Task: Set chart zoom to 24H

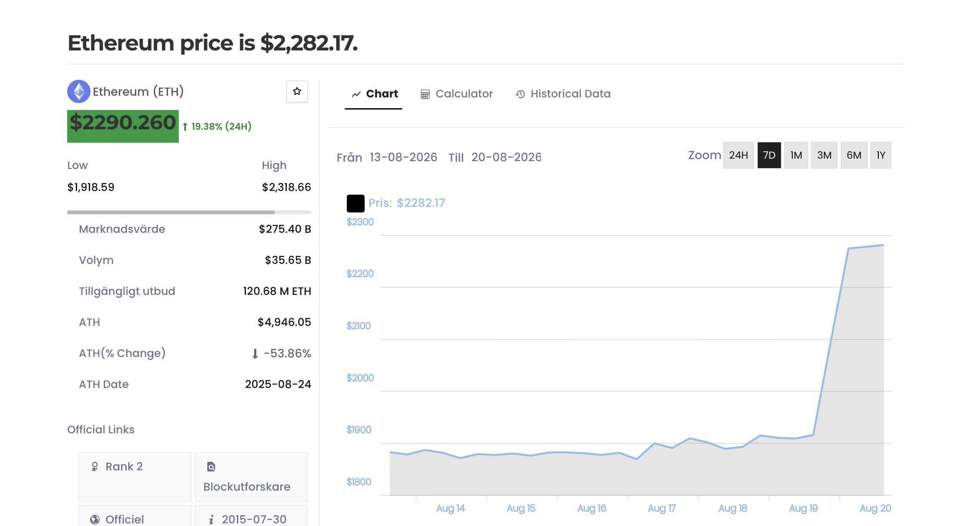Action: pyautogui.click(x=738, y=155)
